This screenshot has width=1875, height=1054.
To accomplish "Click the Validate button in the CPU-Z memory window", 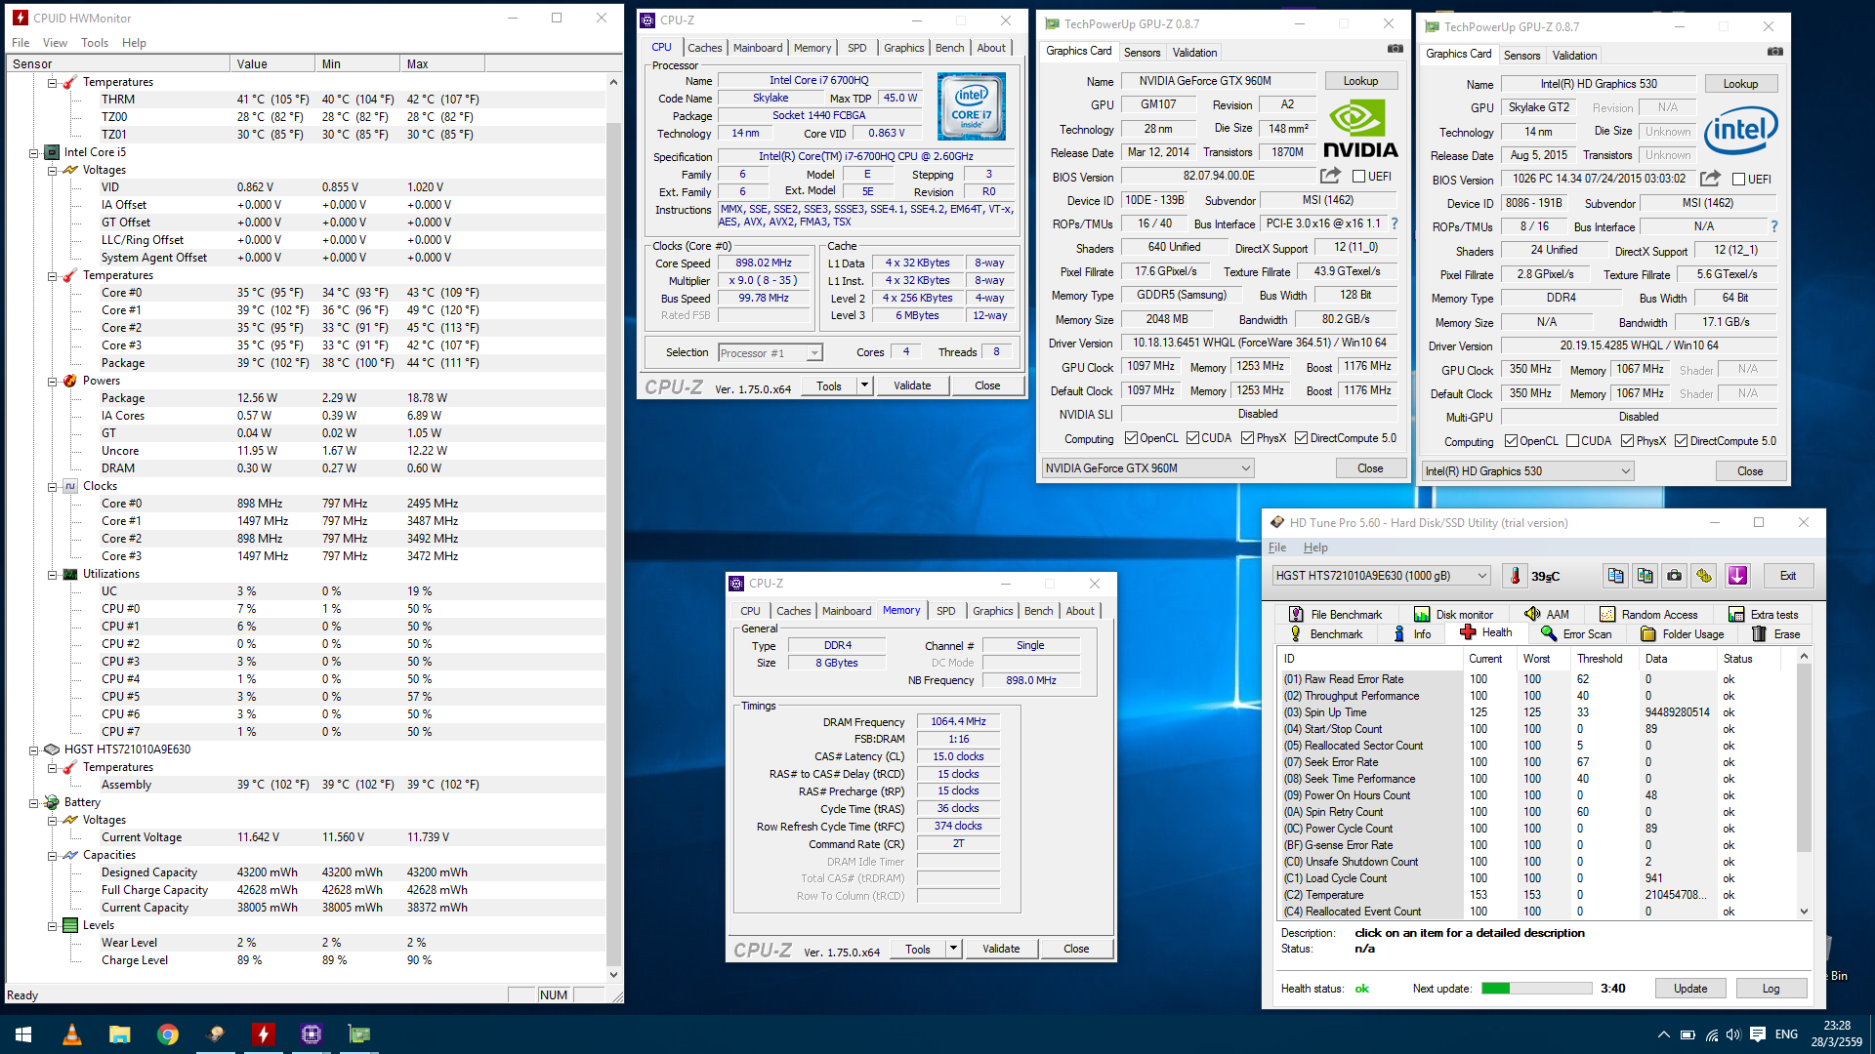I will click(x=1000, y=949).
